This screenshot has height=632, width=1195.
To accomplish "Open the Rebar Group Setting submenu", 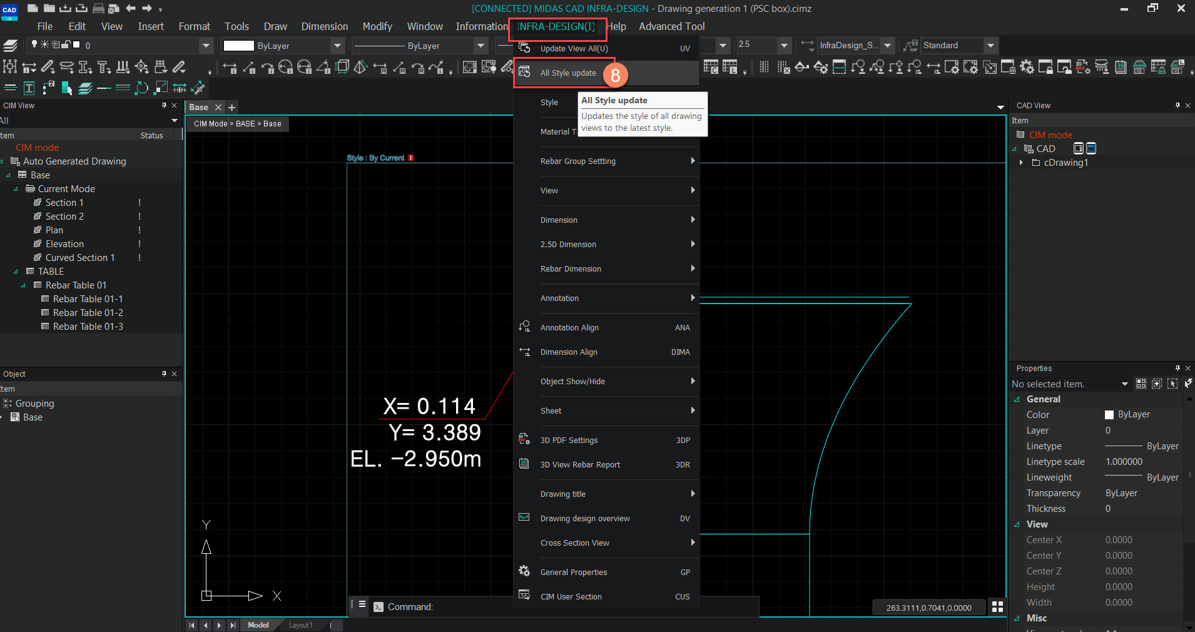I will tap(606, 161).
